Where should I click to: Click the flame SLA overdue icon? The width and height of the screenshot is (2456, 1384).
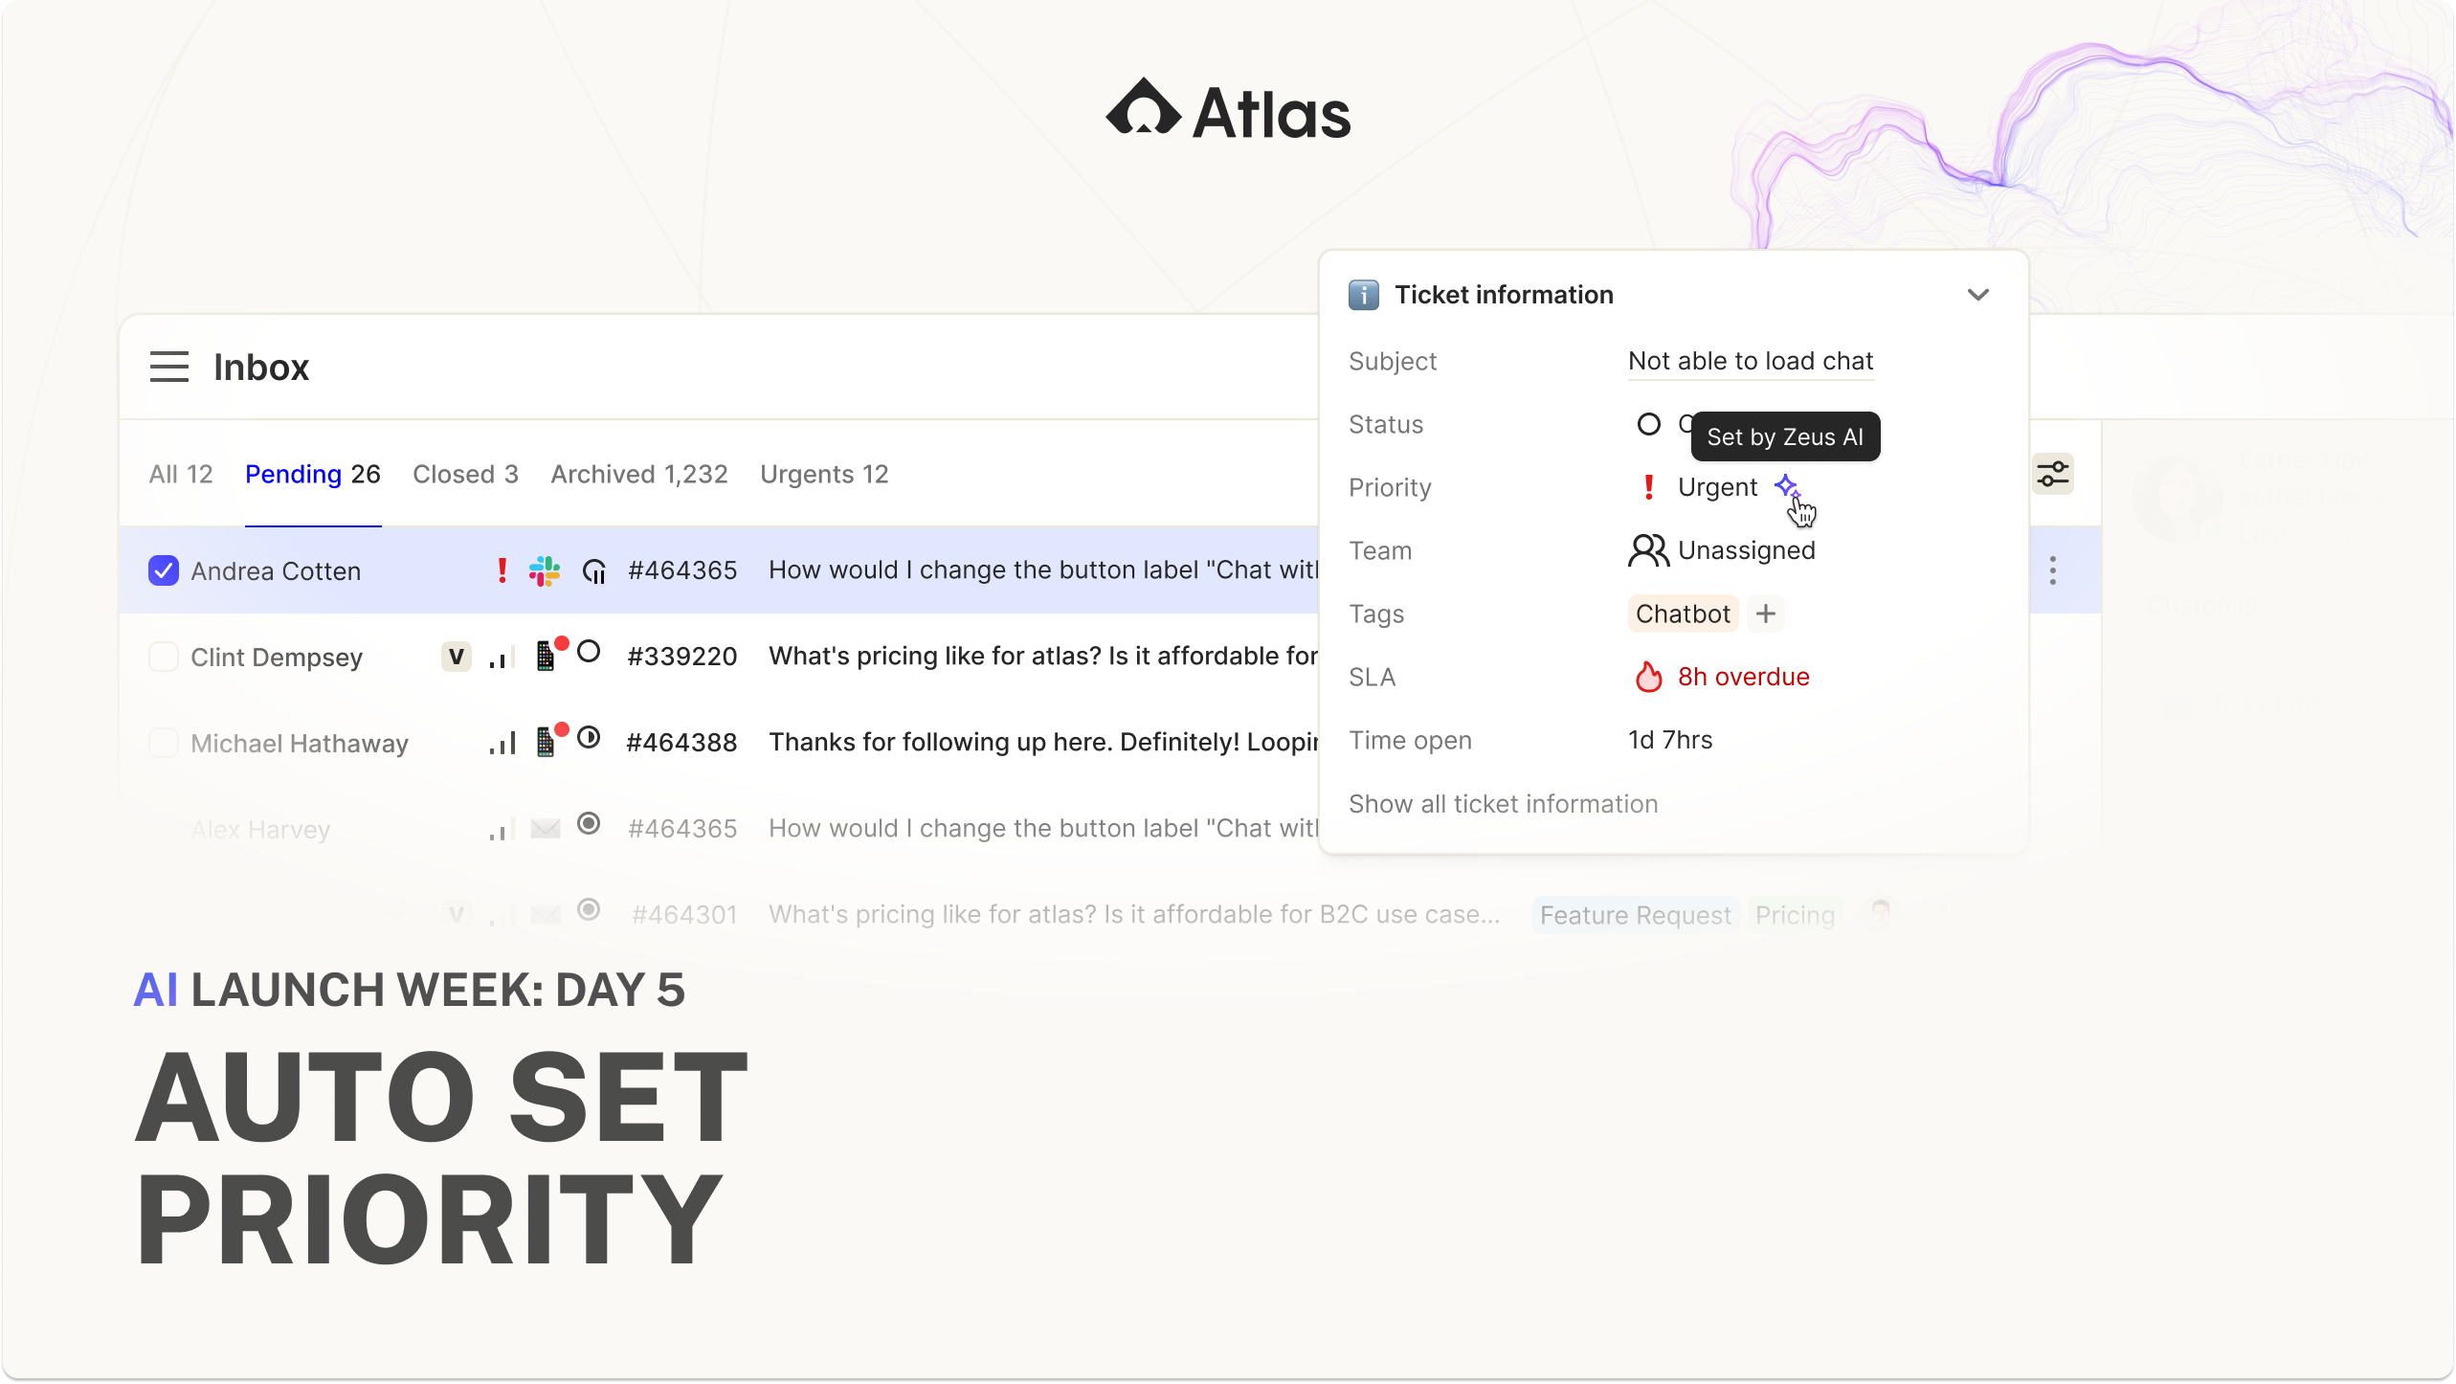(1648, 677)
